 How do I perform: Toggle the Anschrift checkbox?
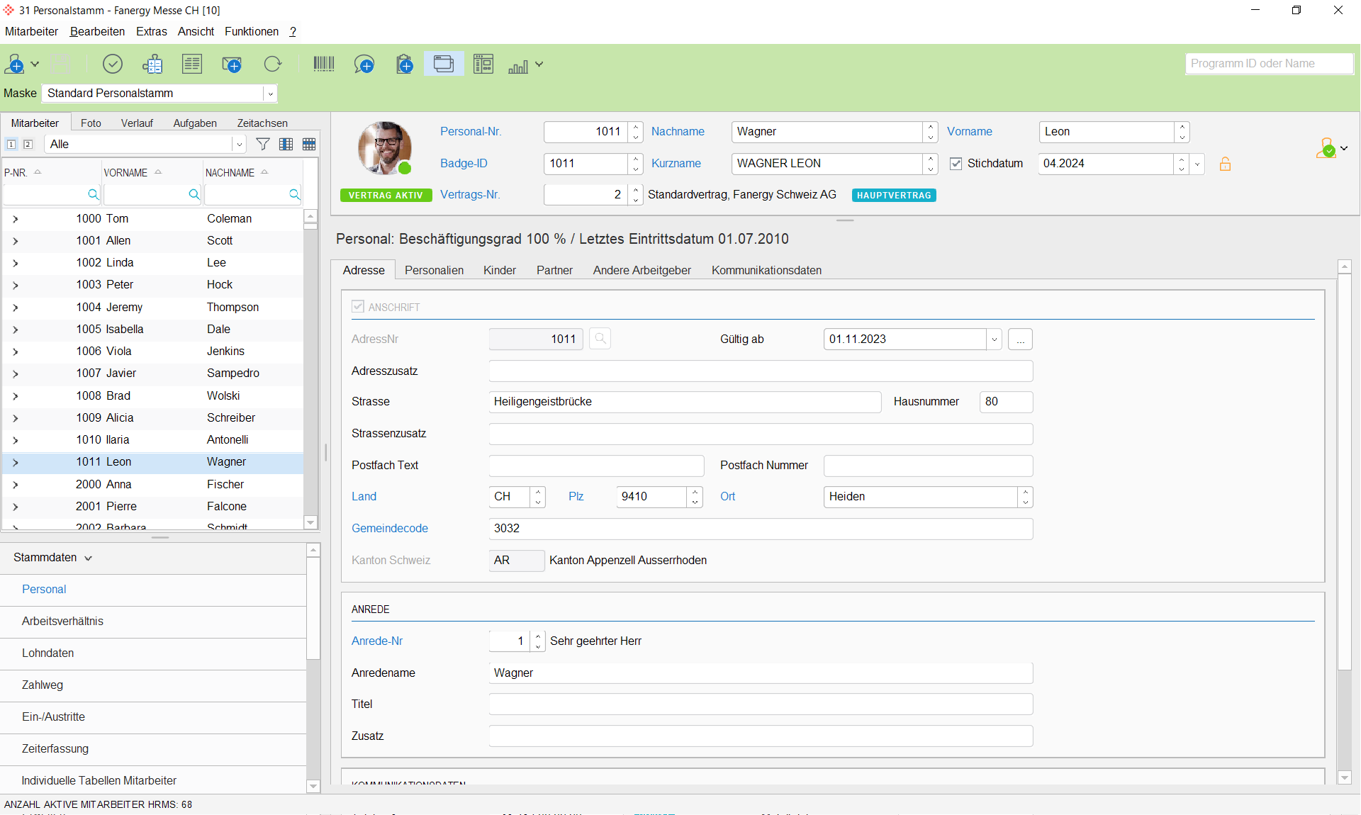click(x=358, y=307)
